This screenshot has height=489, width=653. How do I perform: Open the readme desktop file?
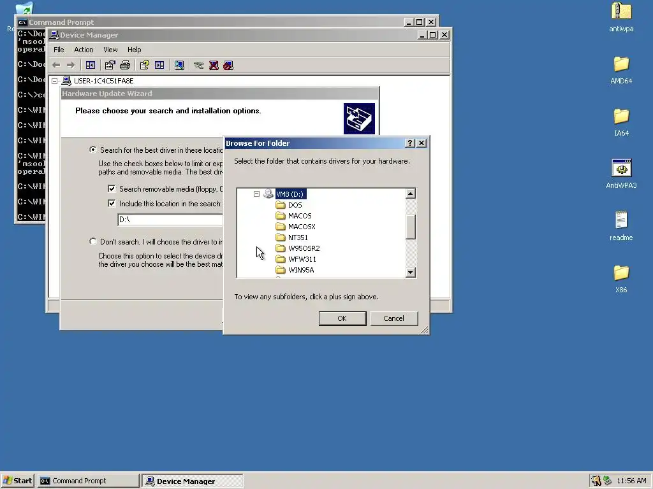coord(621,227)
